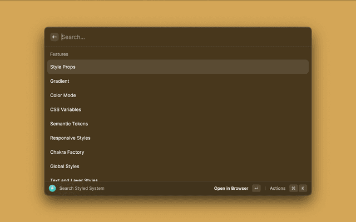Image resolution: width=356 pixels, height=222 pixels.
Task: Select the Gradient list item
Action: click(x=60, y=81)
